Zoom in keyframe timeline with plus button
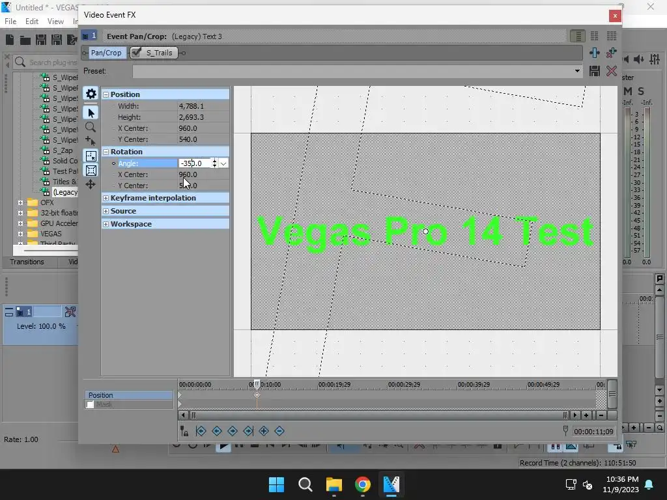Viewport: 667px width, 500px height. [586, 415]
